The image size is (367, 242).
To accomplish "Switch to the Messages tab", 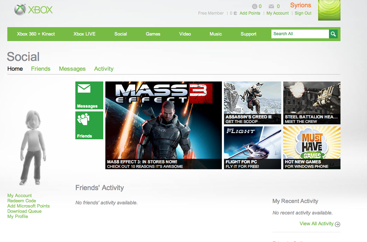I will (72, 69).
